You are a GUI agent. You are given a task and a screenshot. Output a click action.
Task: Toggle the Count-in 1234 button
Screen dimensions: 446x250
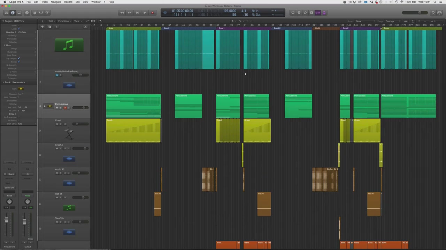[318, 13]
